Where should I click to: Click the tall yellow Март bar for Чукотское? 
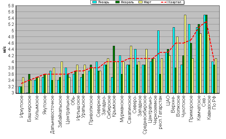point(185,54)
